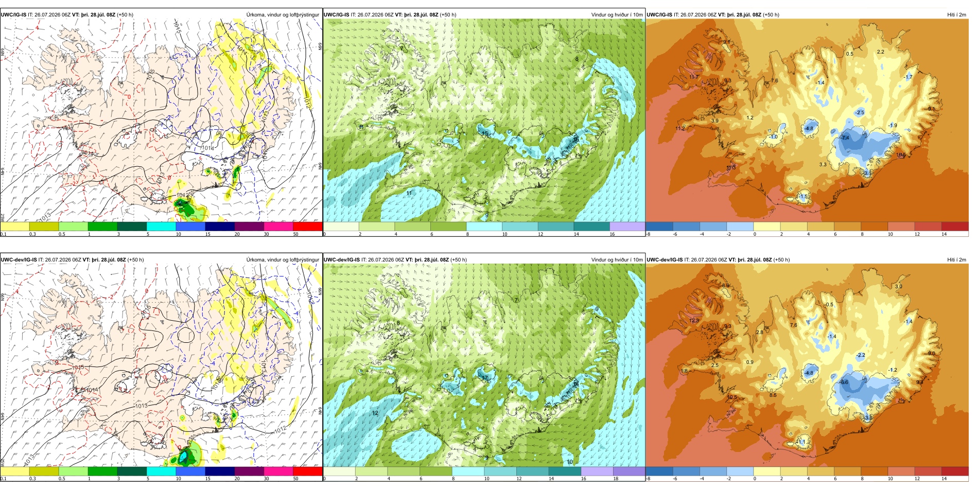Click pink swatch in UWC-dev precipitation legend
The width and height of the screenshot is (978, 489).
point(278,471)
